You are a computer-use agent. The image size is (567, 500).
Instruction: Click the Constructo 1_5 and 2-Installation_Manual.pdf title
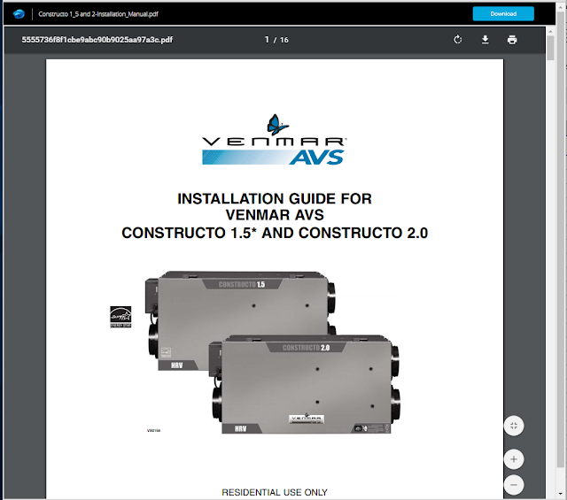98,14
